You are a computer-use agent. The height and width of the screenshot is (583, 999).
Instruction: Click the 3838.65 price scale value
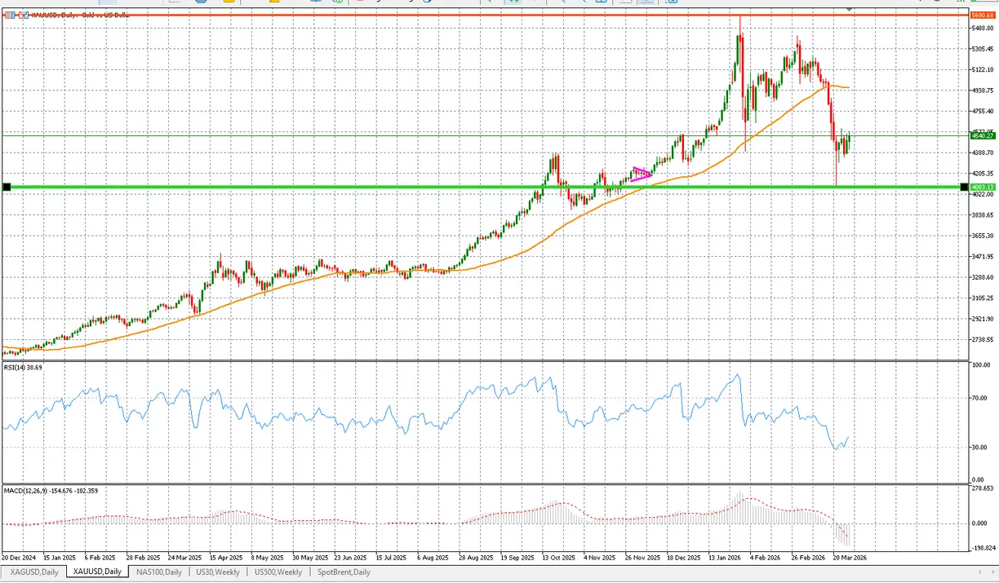coord(982,215)
